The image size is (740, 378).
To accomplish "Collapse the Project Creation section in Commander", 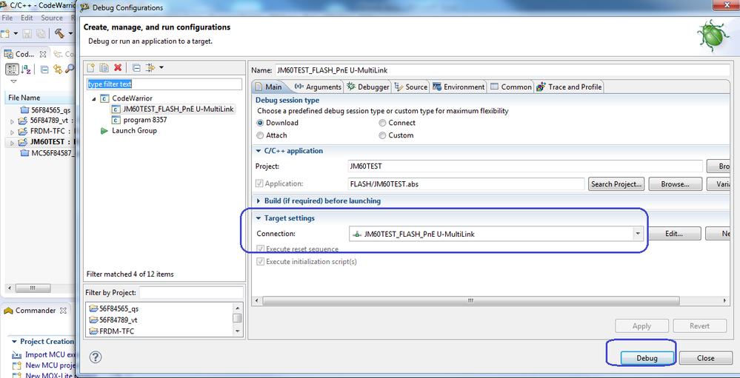I will (x=14, y=342).
